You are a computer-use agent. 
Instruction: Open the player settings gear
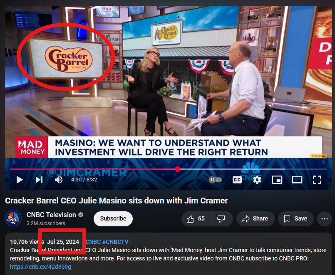click(x=257, y=180)
